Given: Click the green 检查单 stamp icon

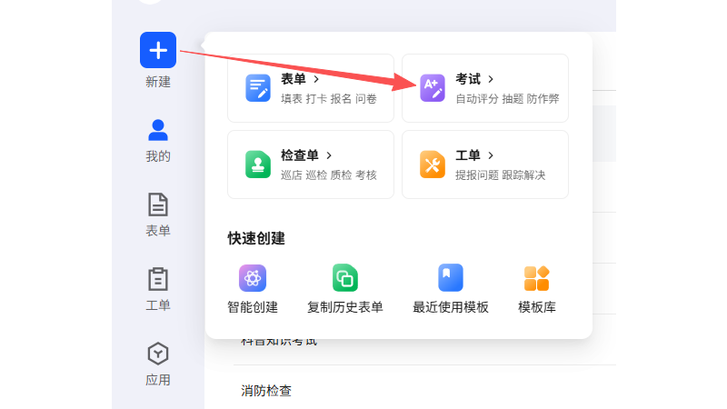Looking at the screenshot, I should [258, 165].
